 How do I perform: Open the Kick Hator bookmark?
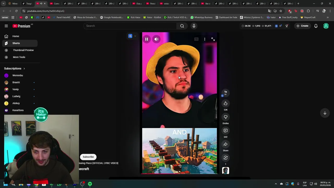[x=134, y=17]
